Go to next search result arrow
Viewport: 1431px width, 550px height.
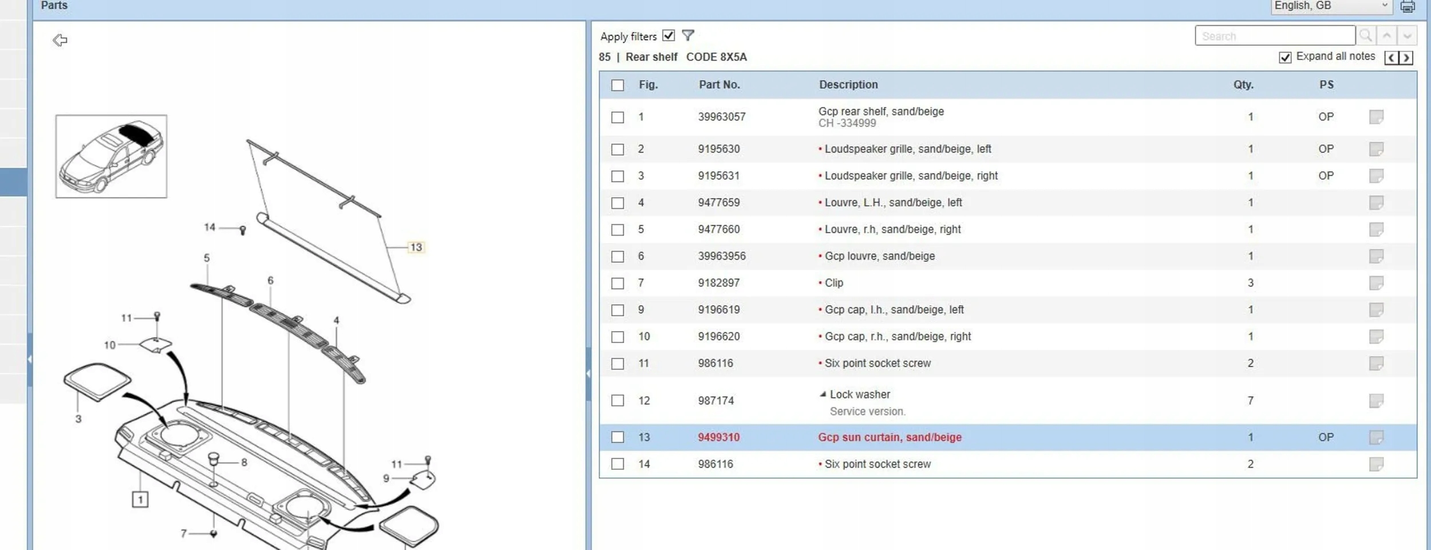(1407, 35)
